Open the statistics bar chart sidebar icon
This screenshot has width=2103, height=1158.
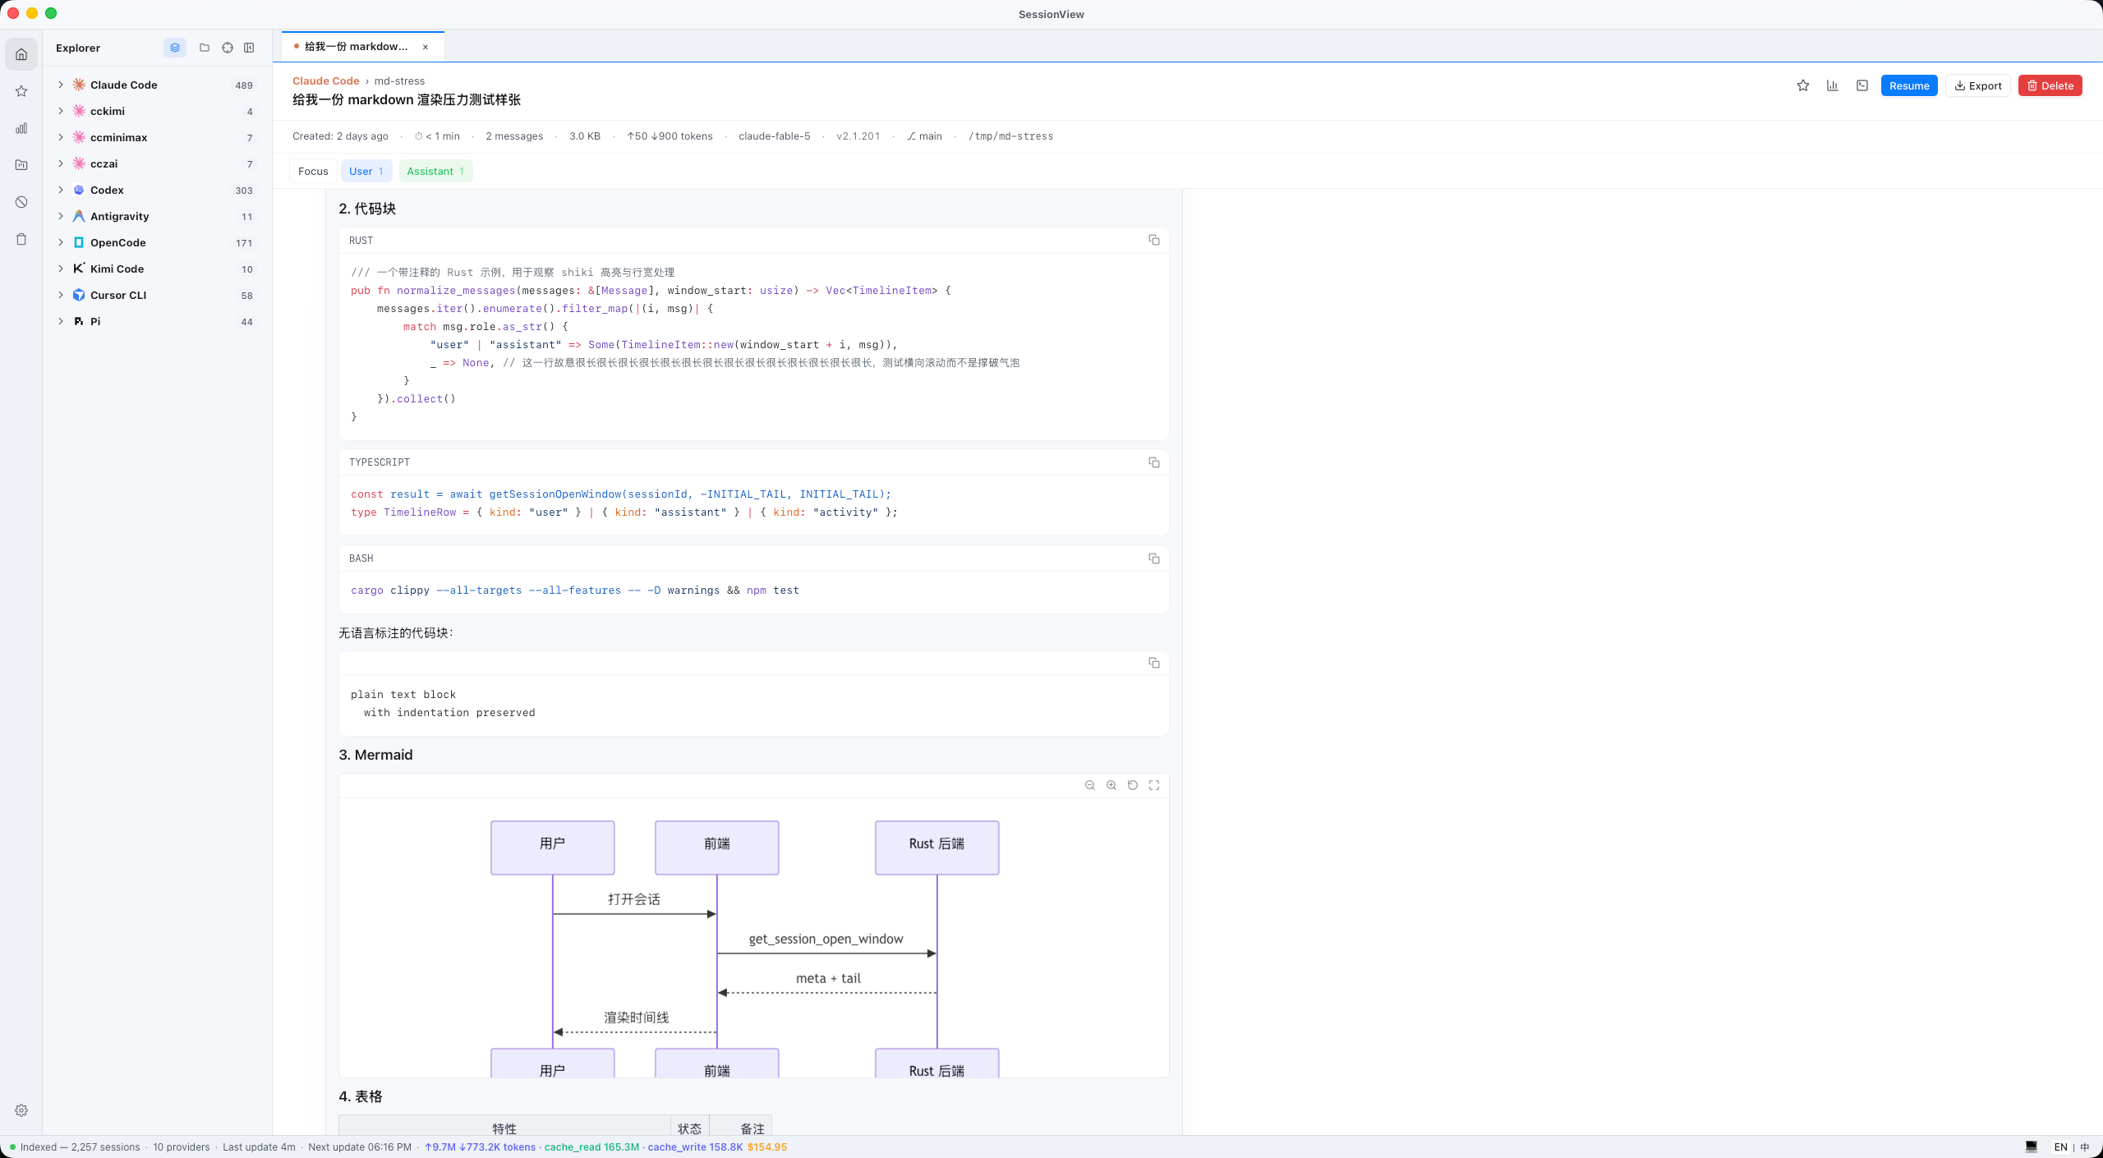pyautogui.click(x=21, y=128)
